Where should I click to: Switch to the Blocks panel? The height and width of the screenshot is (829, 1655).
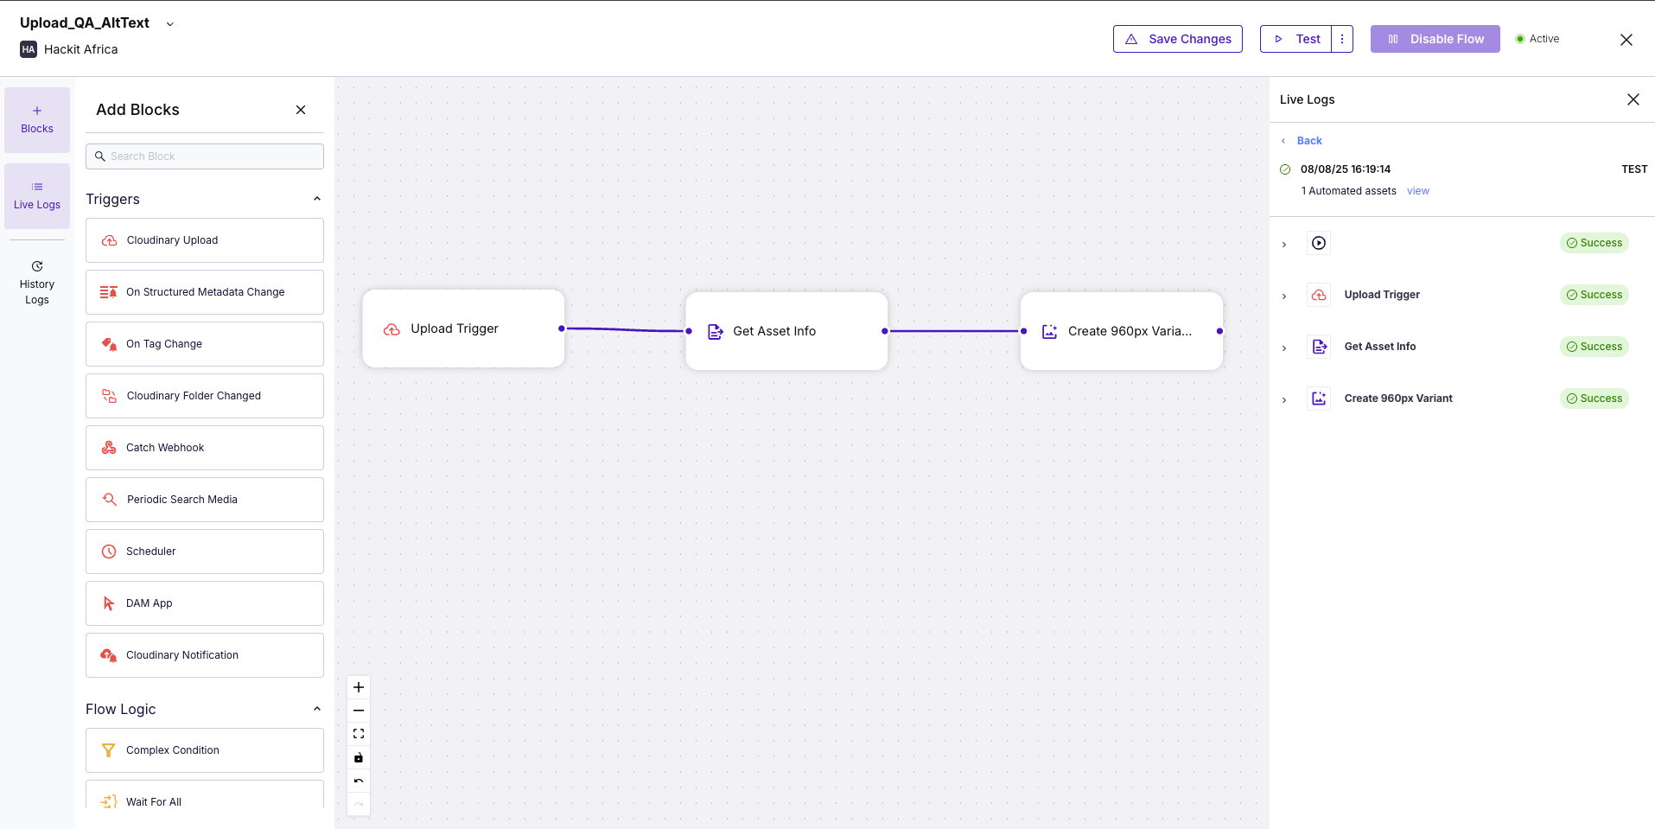coord(36,119)
